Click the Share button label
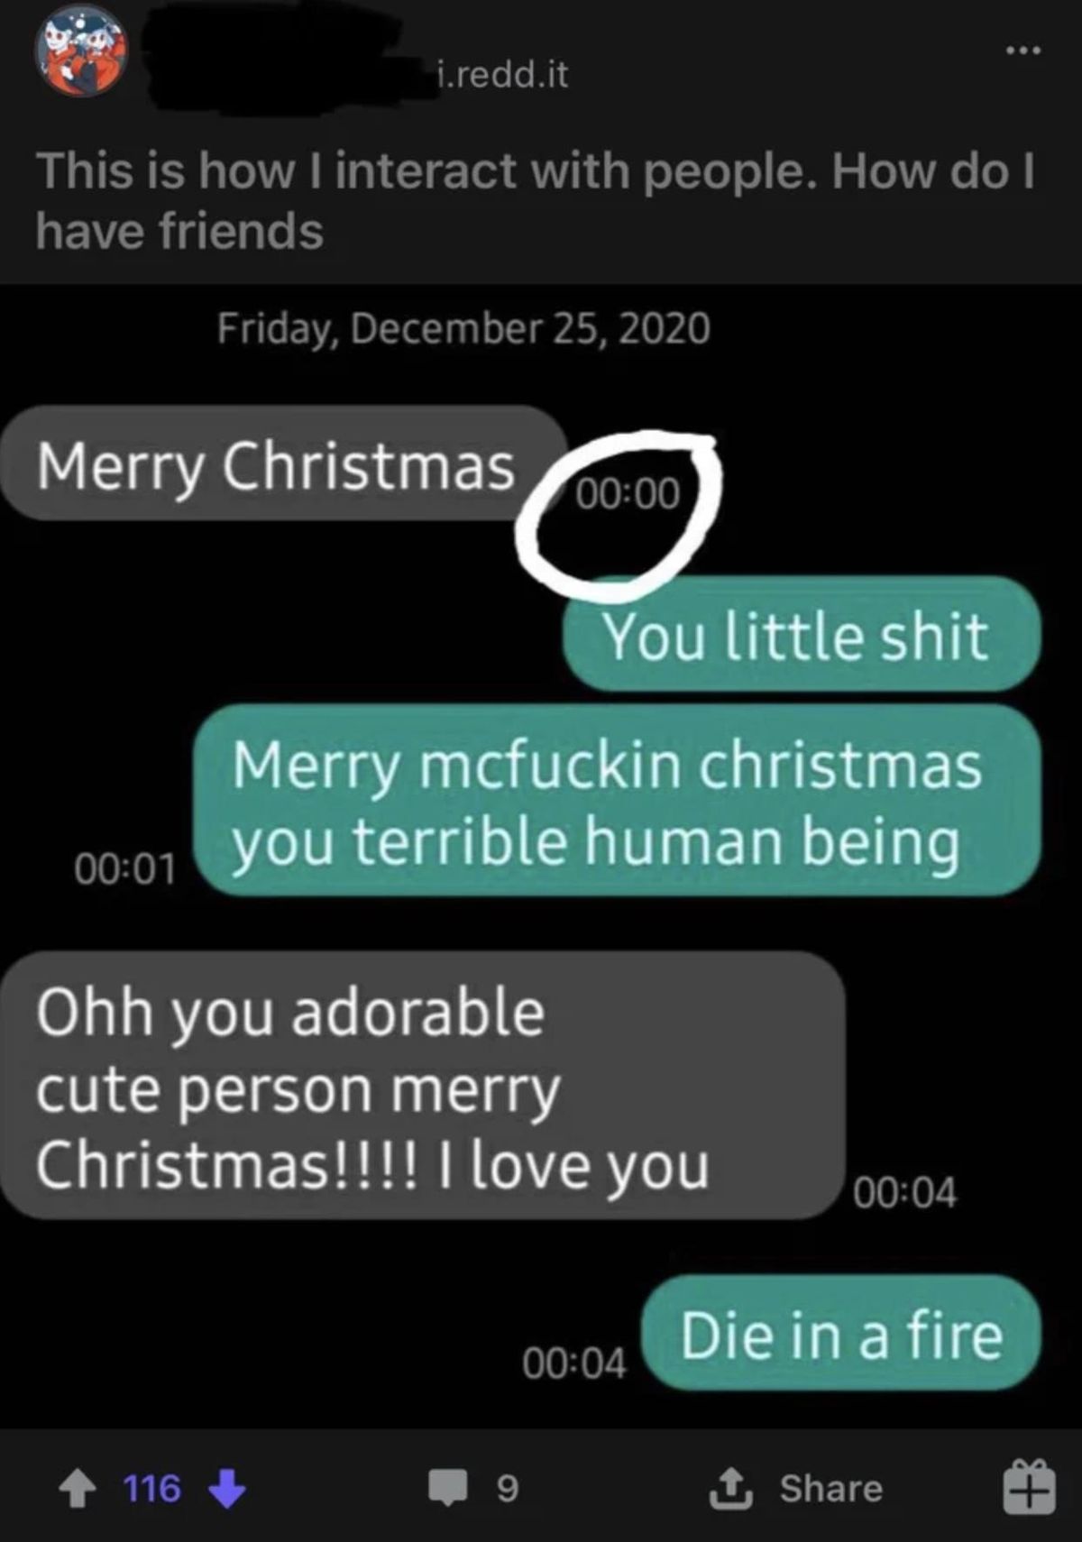This screenshot has height=1542, width=1082. click(x=830, y=1489)
